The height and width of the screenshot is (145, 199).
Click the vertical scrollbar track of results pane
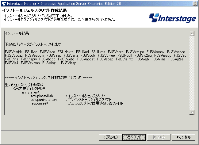pyautogui.click(x=192, y=73)
